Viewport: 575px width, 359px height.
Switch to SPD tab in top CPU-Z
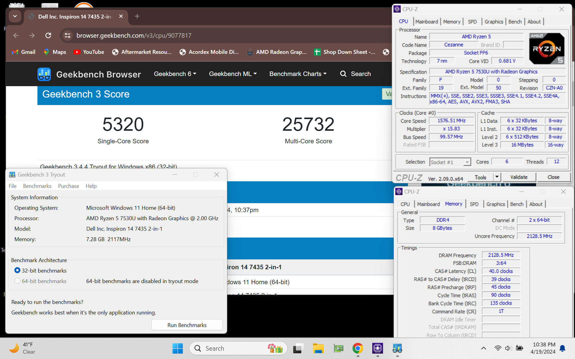pyautogui.click(x=472, y=22)
